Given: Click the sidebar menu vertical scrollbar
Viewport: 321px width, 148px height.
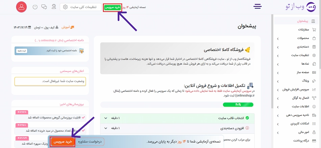Looking at the screenshot, I should pyautogui.click(x=272, y=61).
